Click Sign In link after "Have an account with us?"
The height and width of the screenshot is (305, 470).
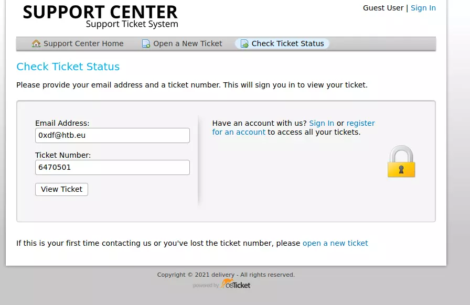[x=322, y=123]
